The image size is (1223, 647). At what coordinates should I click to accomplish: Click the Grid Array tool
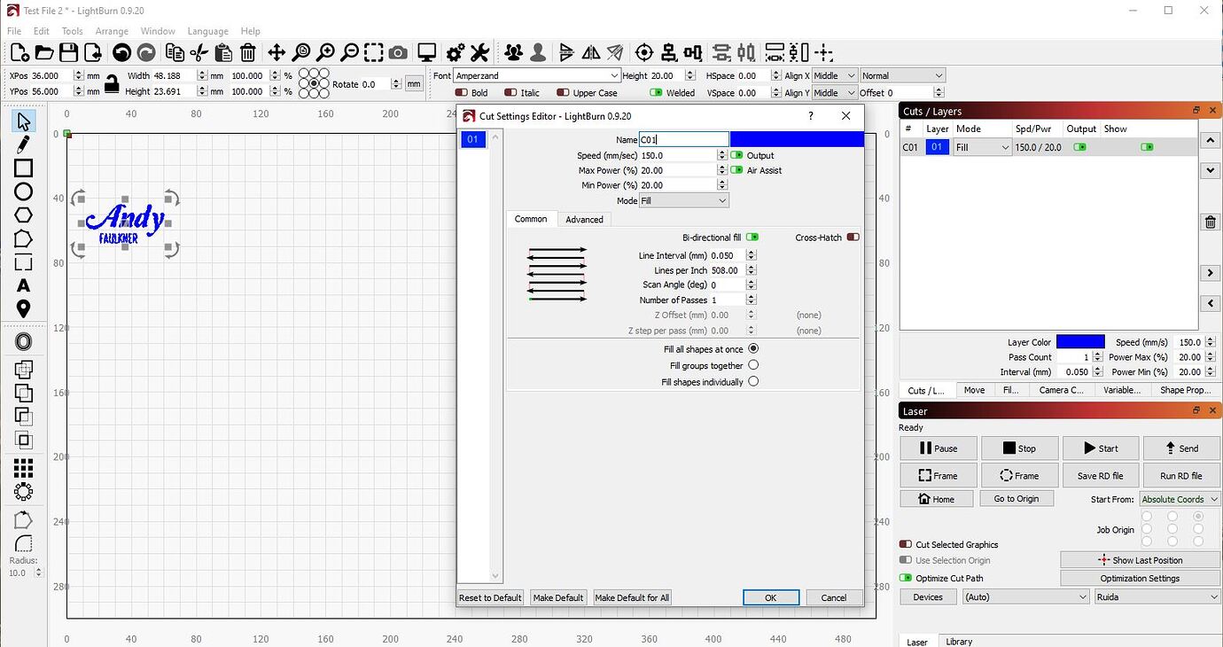pos(23,468)
